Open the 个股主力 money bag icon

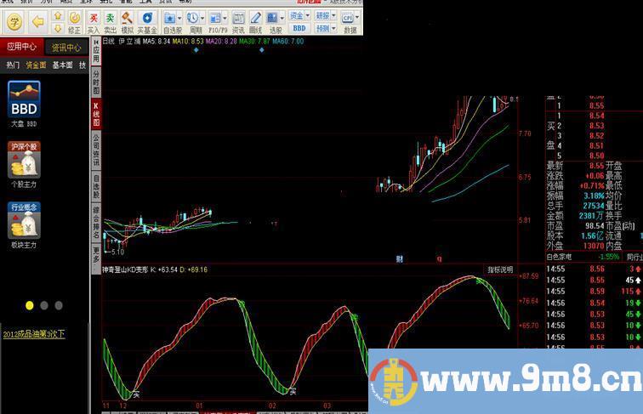pos(24,162)
